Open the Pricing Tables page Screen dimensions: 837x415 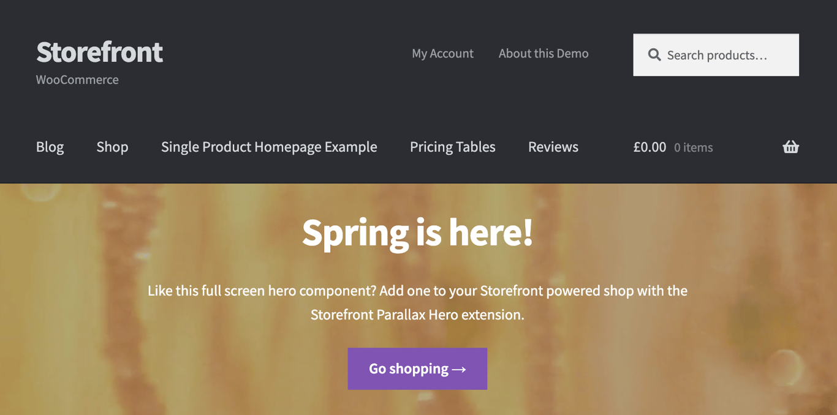(452, 147)
